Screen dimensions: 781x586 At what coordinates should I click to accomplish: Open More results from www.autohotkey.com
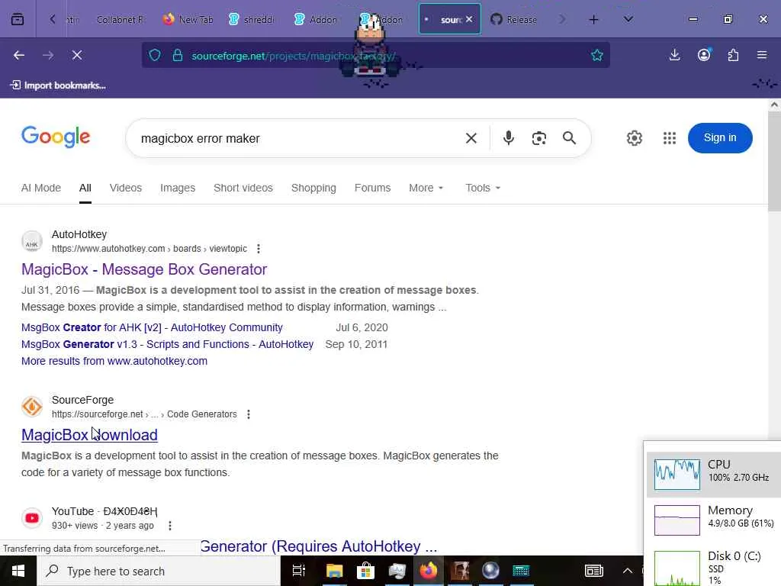114,361
